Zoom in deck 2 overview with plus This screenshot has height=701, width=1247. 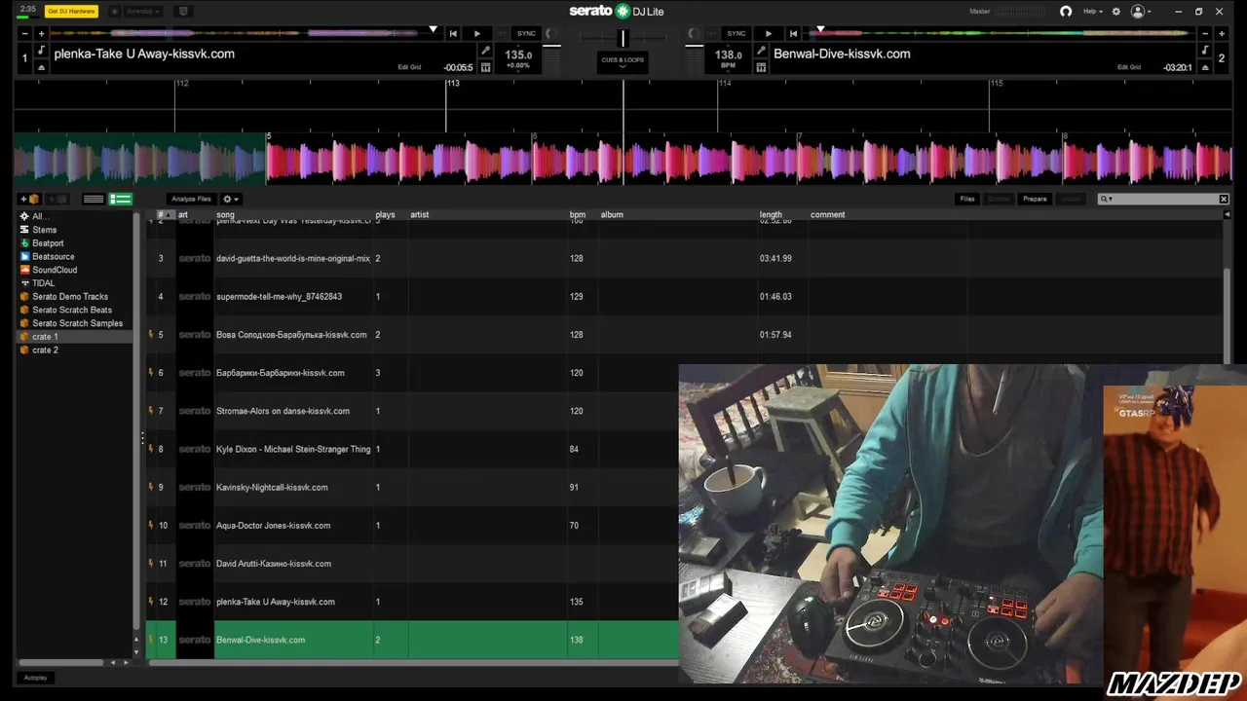(1222, 33)
